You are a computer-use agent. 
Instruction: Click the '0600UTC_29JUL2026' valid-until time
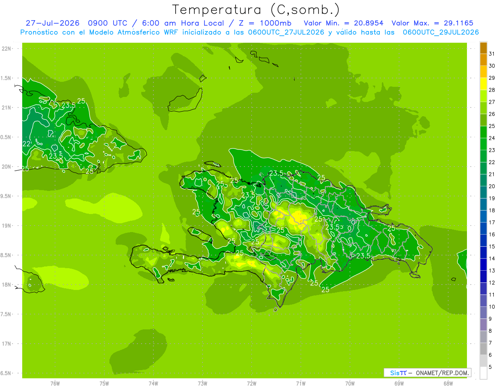point(441,32)
